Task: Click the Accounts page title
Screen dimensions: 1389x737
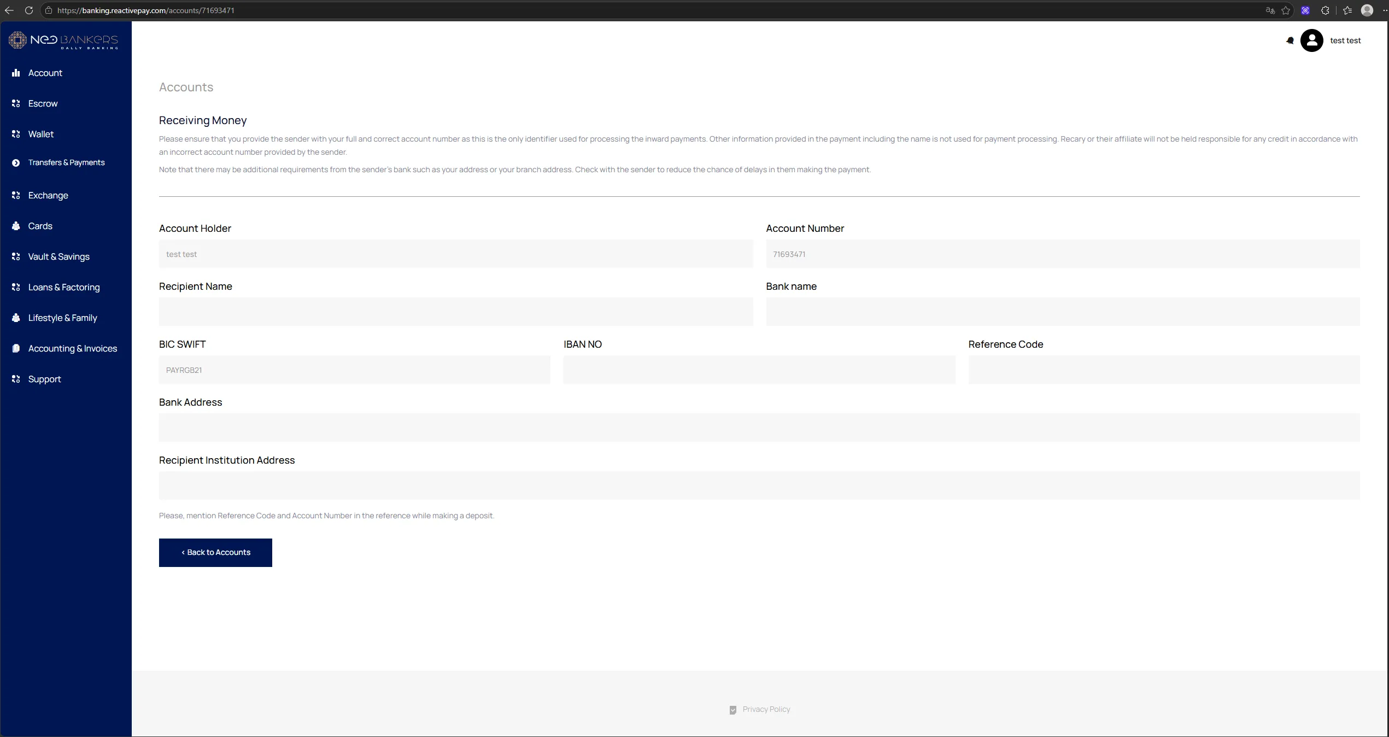Action: [x=186, y=87]
